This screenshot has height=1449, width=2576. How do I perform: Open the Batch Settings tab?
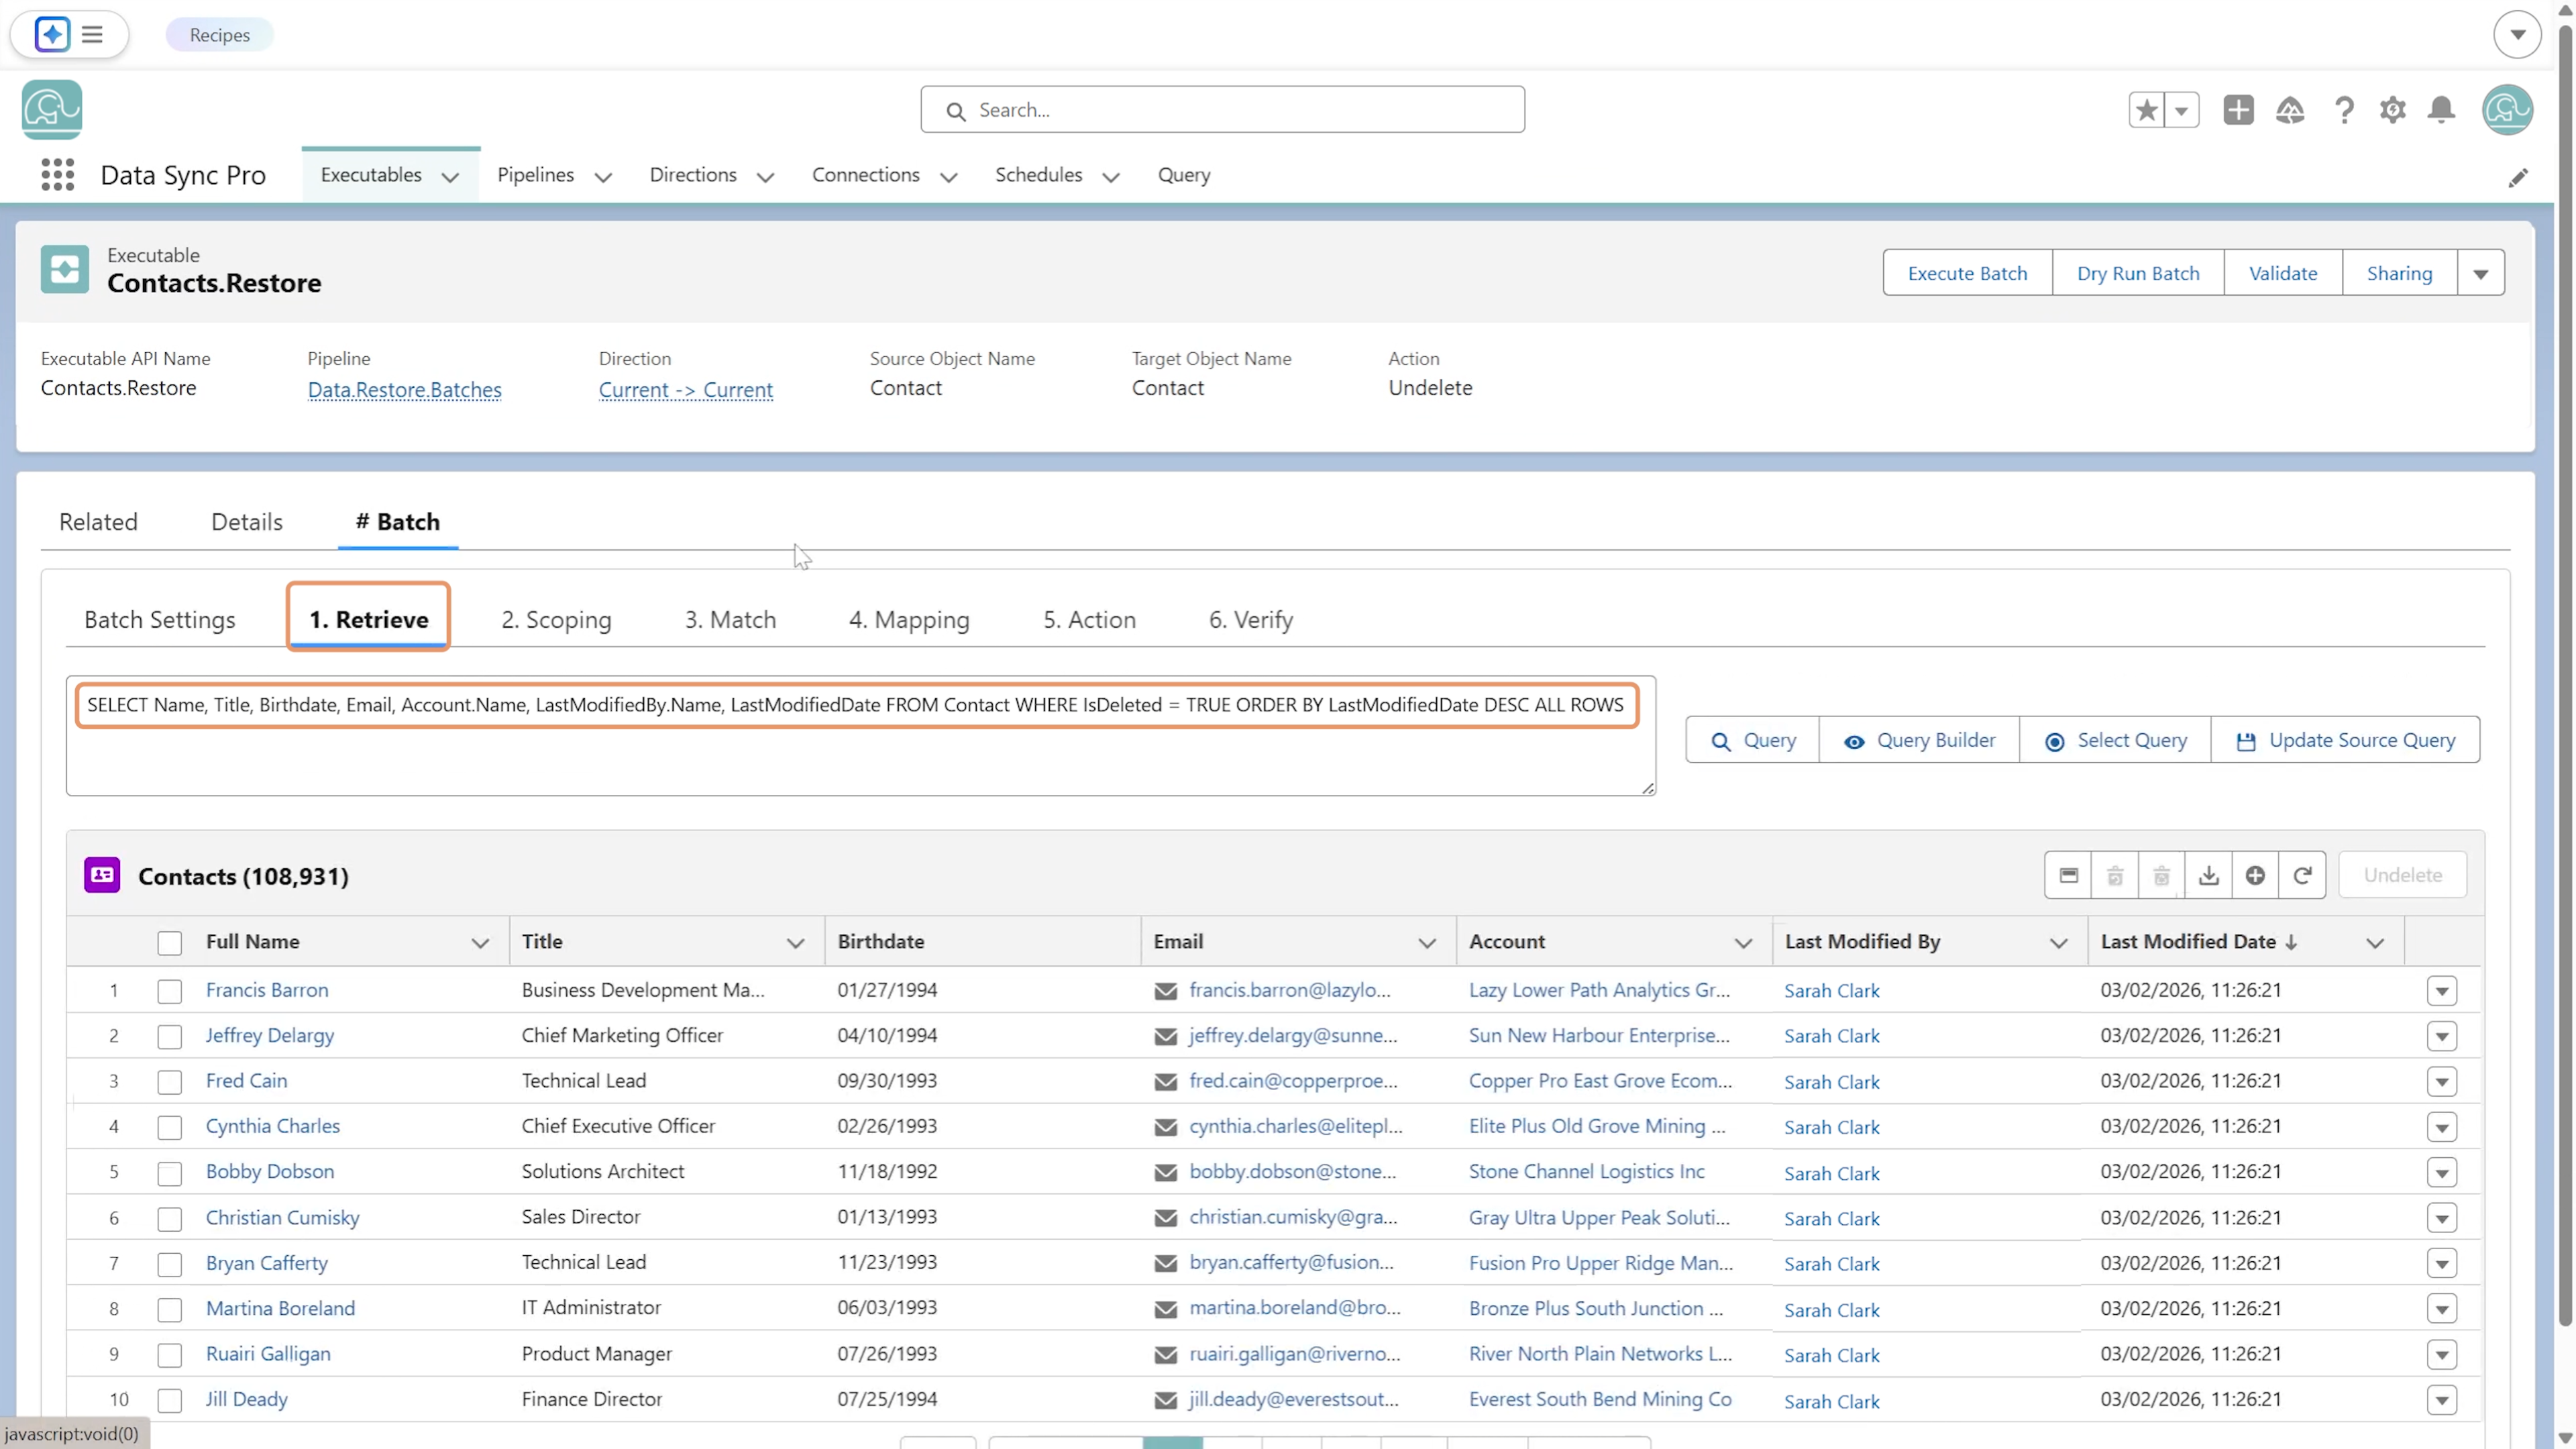tap(160, 620)
